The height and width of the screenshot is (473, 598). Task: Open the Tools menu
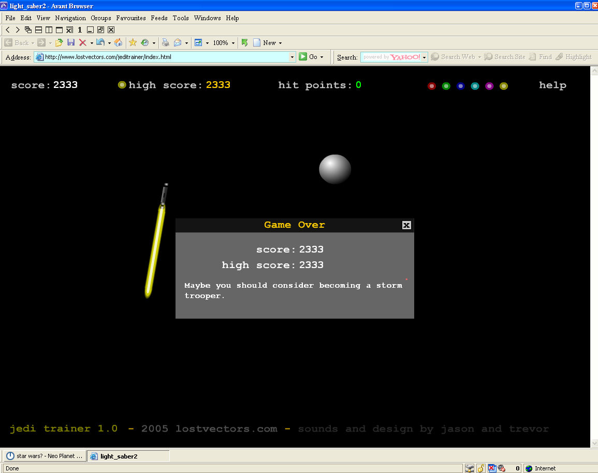coord(181,18)
